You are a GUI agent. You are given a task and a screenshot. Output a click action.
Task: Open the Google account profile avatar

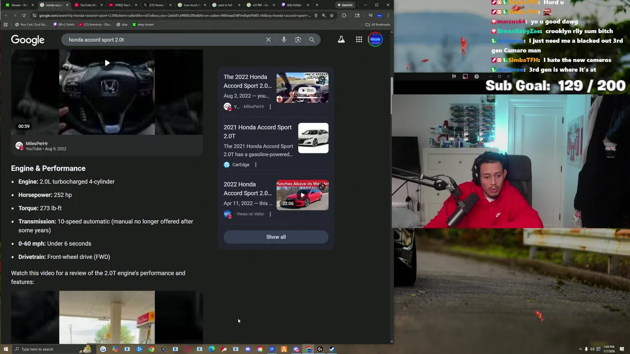[375, 40]
